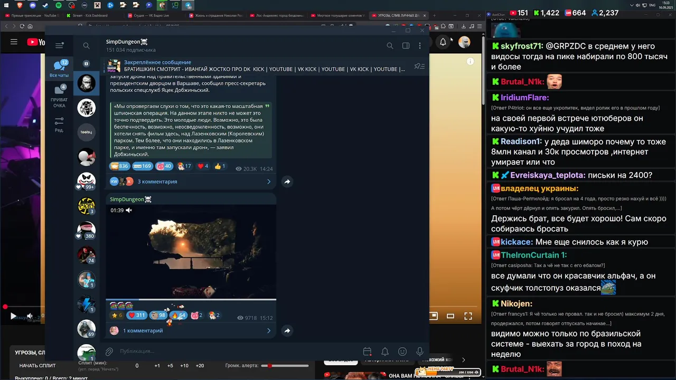Viewport: 676px width, 380px height.
Task: Open the chat with 380 unread badge
Action: point(86,230)
